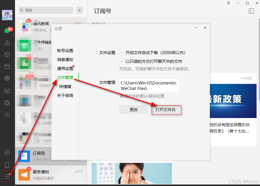Close the 设置 dialog
Screen dimensions: 260x186
coord(205,27)
